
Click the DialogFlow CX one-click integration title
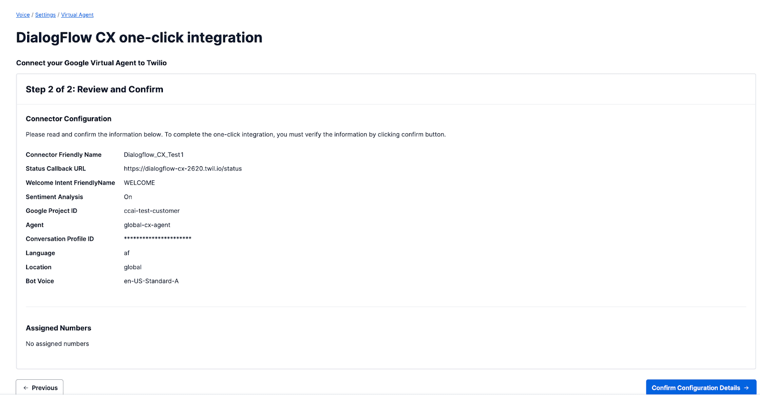point(139,38)
